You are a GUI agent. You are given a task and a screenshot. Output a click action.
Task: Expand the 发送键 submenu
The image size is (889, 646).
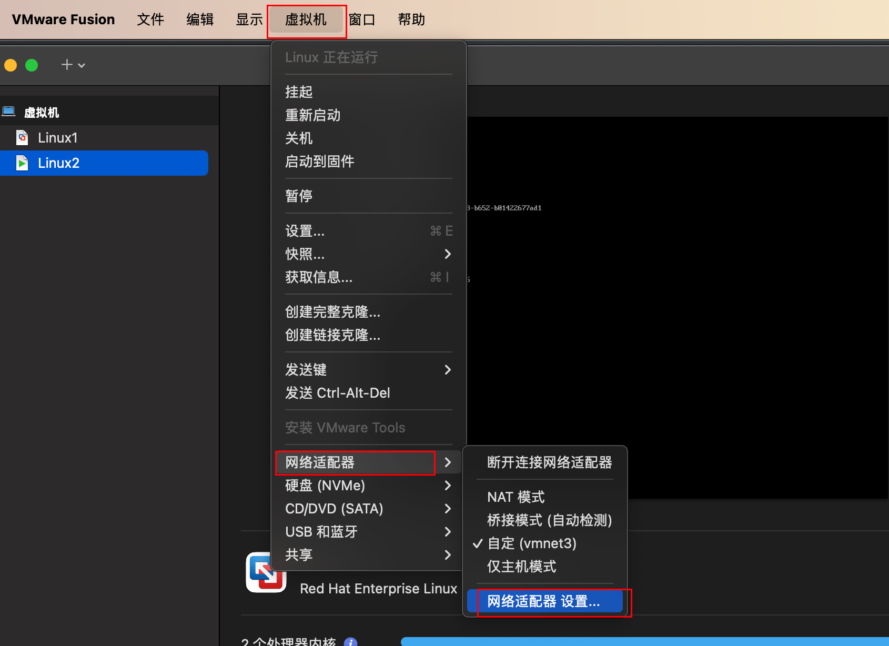click(368, 370)
